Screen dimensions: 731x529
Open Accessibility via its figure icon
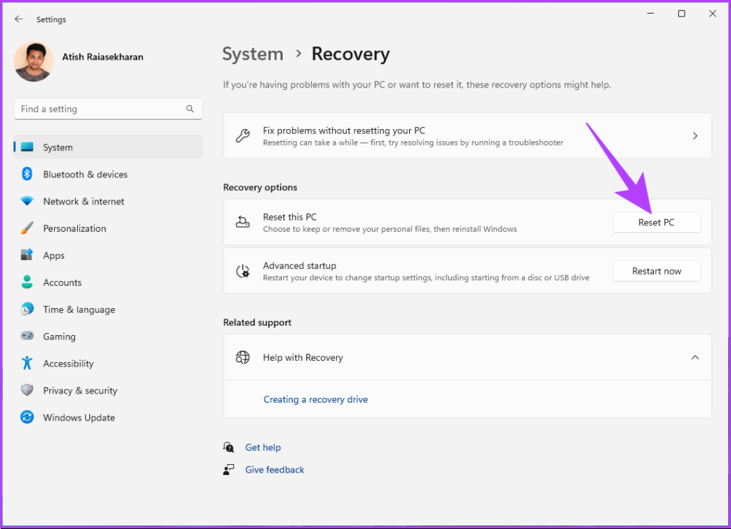pos(27,364)
